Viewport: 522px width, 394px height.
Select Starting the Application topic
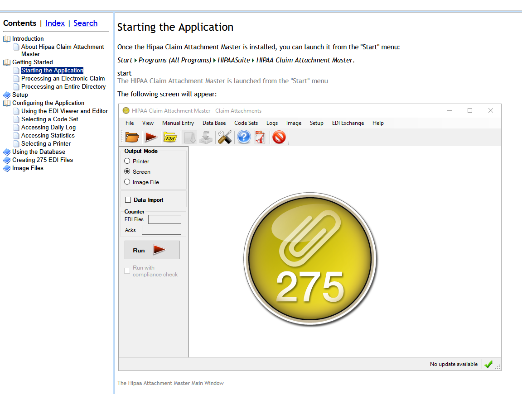52,71
